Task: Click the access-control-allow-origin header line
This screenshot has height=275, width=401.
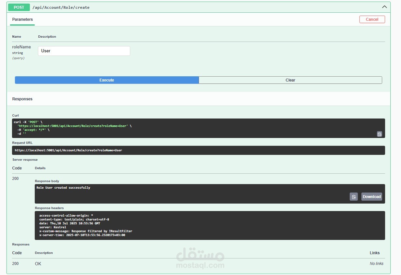Action: pyautogui.click(x=66, y=216)
